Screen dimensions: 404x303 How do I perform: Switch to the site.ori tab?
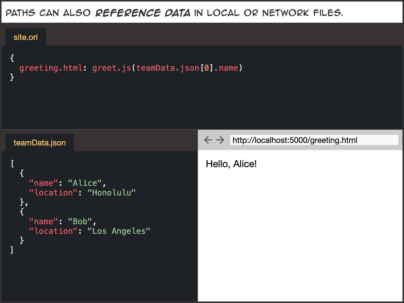pyautogui.click(x=26, y=37)
